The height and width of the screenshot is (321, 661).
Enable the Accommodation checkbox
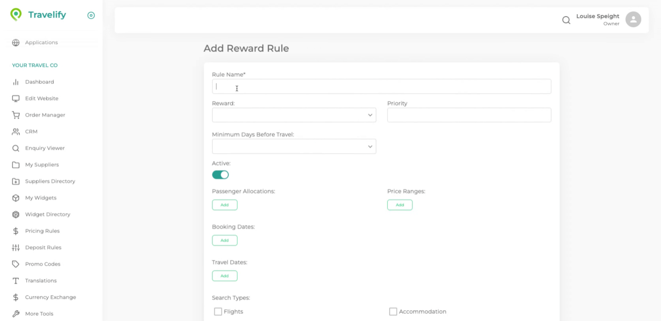click(x=393, y=312)
